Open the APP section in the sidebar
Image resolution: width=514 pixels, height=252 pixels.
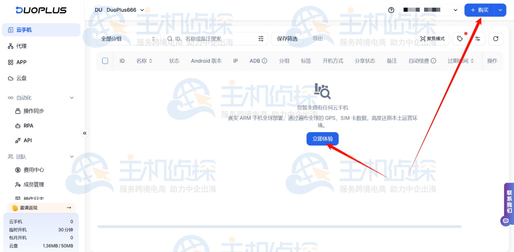click(21, 62)
